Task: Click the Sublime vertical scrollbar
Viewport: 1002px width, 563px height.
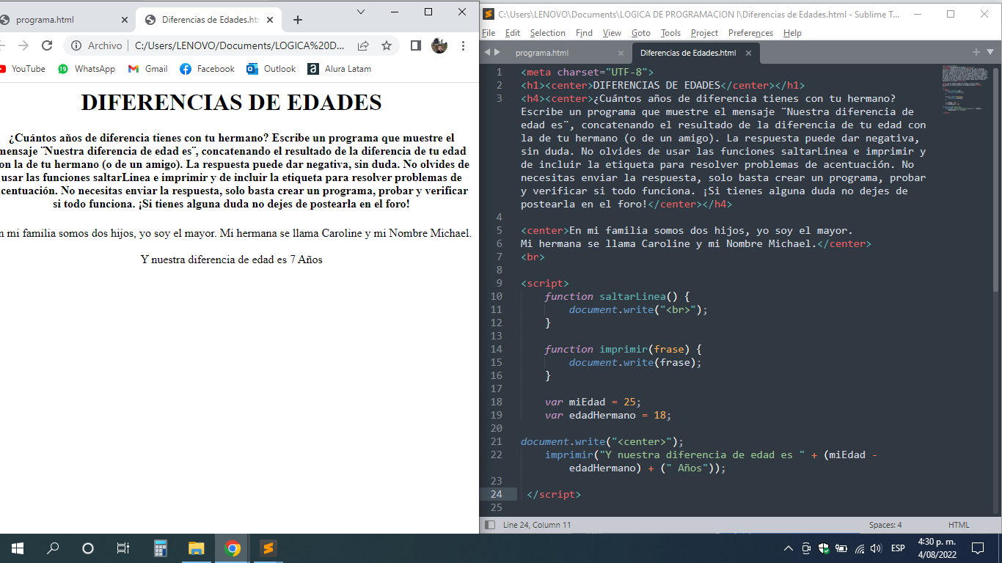Action: [995, 180]
